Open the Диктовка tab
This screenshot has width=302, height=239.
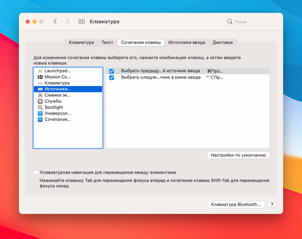tap(223, 42)
